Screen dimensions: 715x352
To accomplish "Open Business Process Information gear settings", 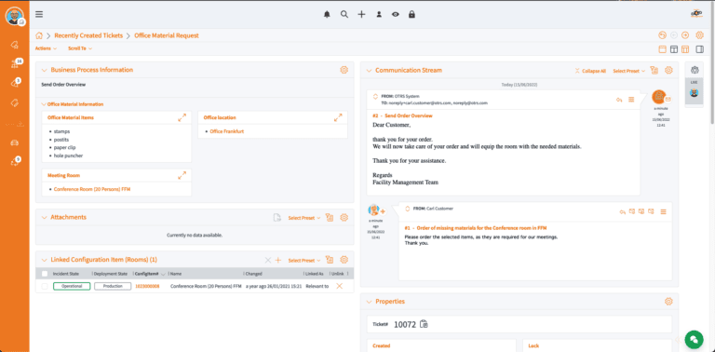I will (344, 70).
